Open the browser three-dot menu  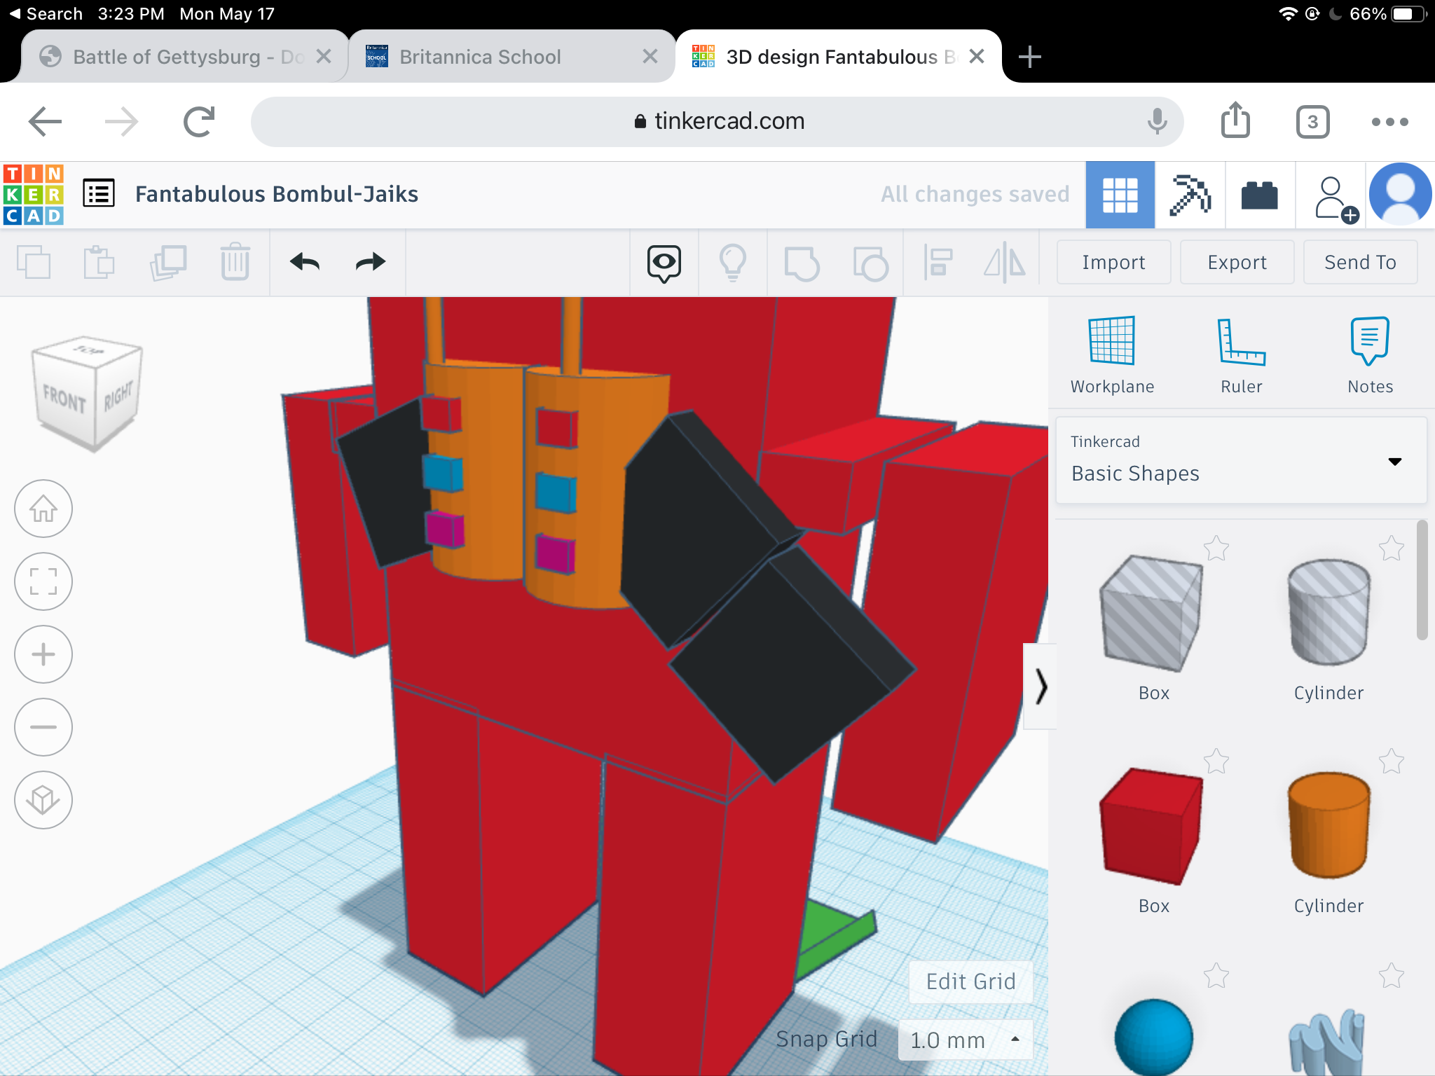click(x=1389, y=122)
